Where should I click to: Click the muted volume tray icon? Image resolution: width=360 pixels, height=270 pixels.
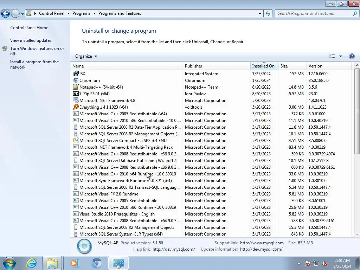pyautogui.click(x=324, y=263)
